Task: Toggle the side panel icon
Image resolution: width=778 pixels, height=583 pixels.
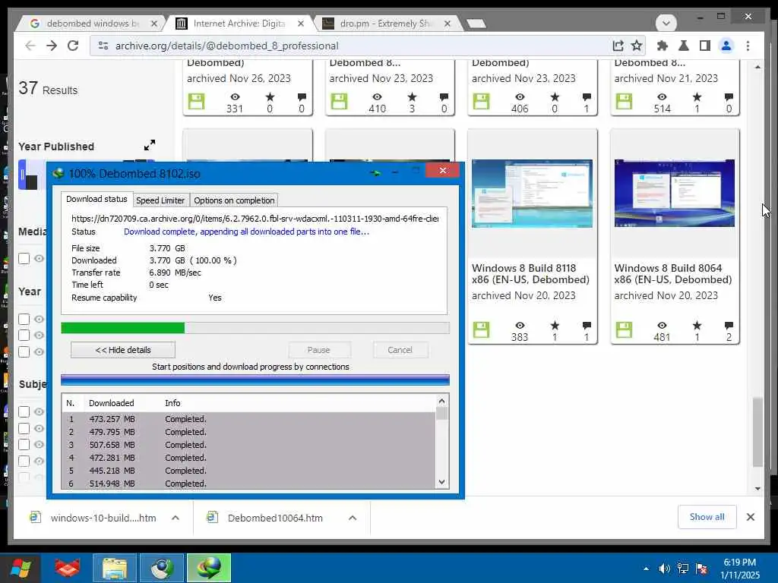Action: 704,46
